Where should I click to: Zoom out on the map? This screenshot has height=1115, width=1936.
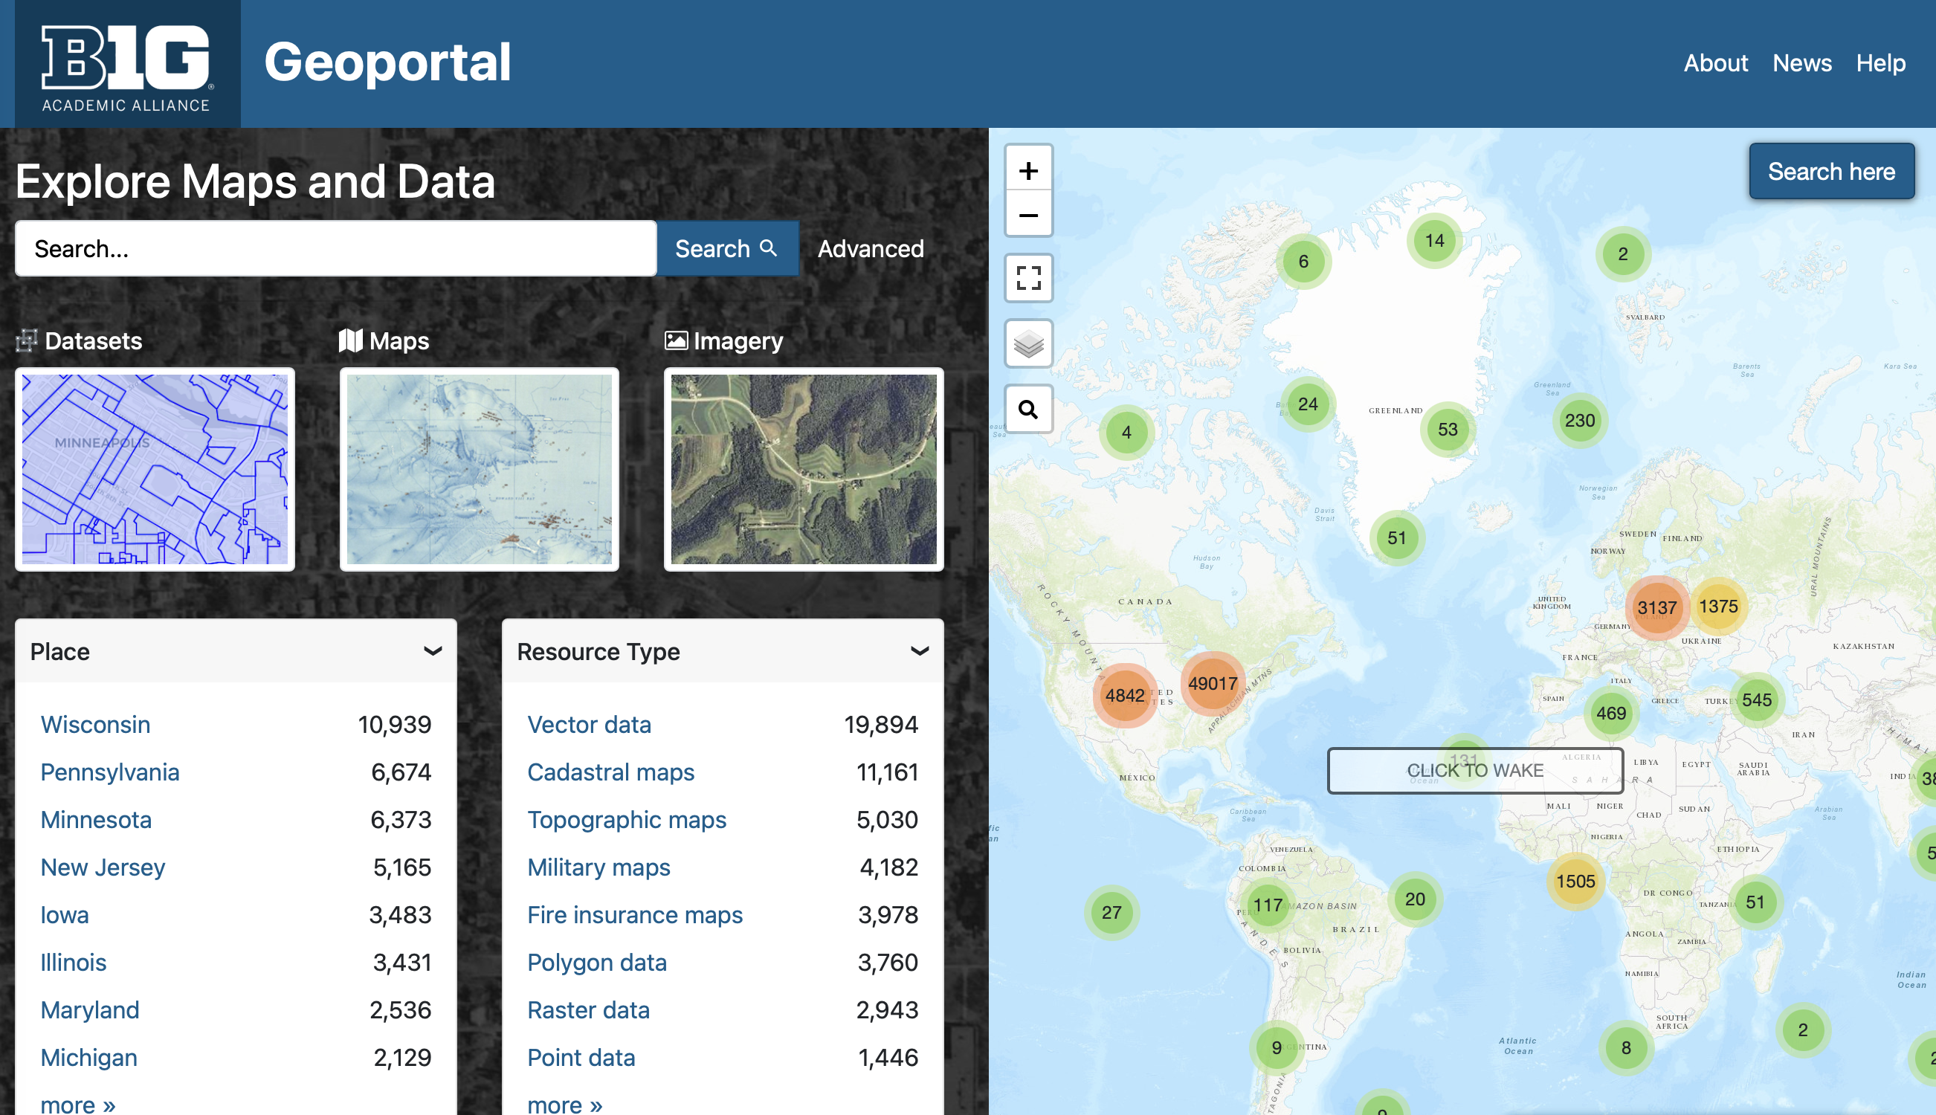click(1028, 215)
